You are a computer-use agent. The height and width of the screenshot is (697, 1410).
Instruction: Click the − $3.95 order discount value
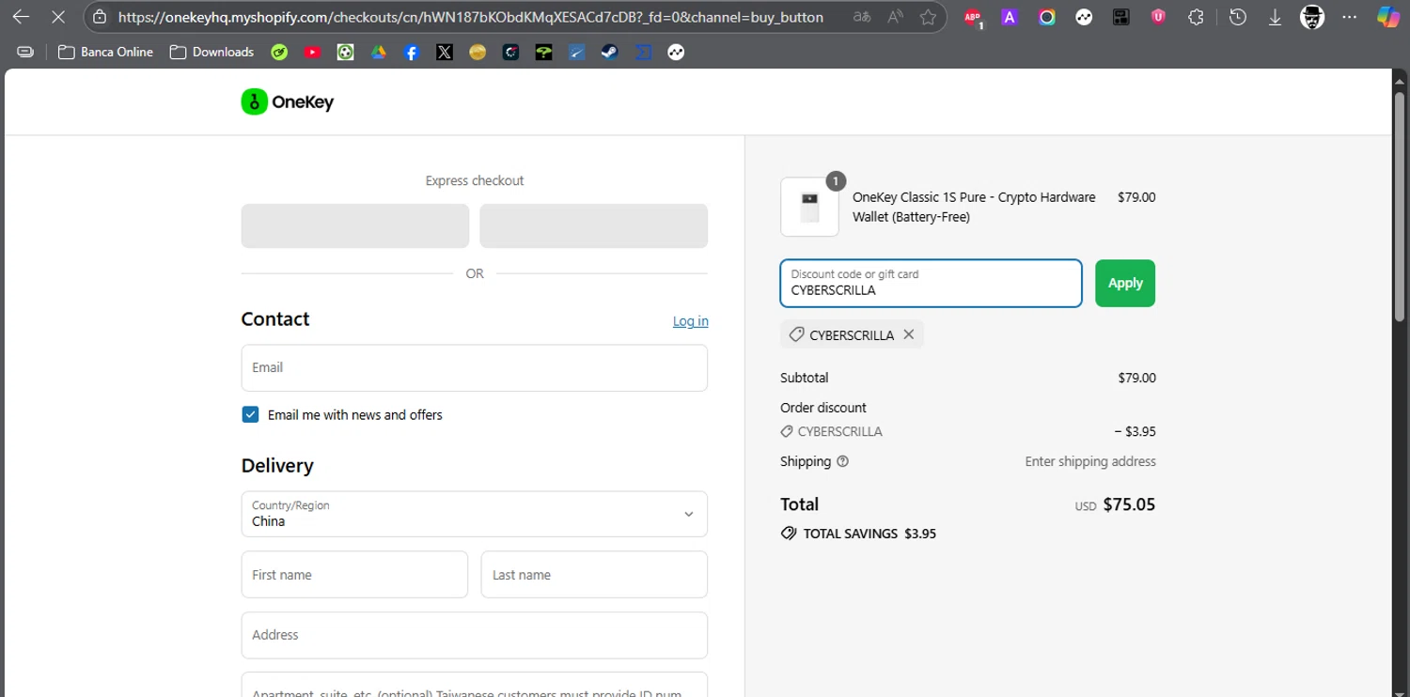point(1135,432)
